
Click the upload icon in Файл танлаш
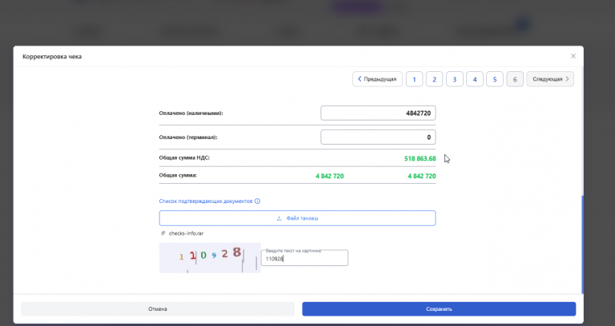coord(279,218)
